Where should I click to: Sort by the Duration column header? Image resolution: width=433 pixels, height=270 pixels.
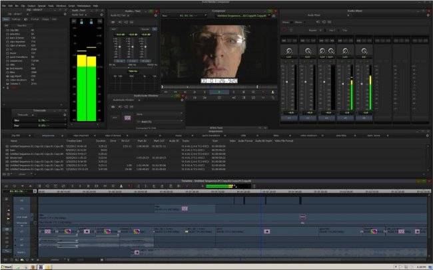point(101,141)
